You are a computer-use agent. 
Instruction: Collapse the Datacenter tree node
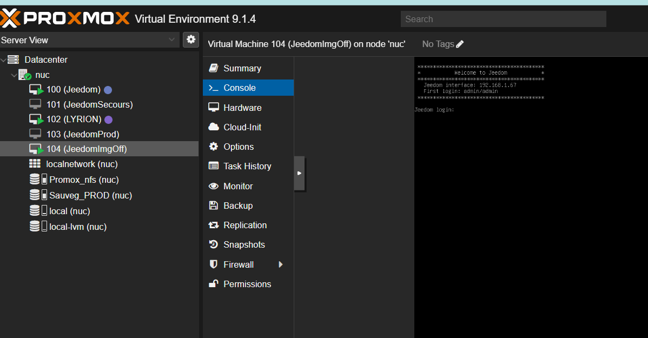[x=4, y=60]
